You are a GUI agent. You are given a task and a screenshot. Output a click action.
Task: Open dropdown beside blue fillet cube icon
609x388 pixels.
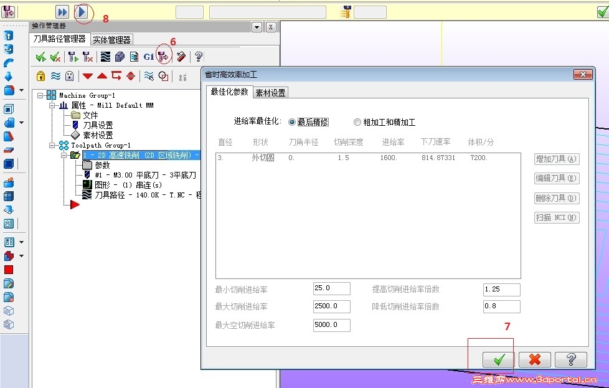[21, 90]
